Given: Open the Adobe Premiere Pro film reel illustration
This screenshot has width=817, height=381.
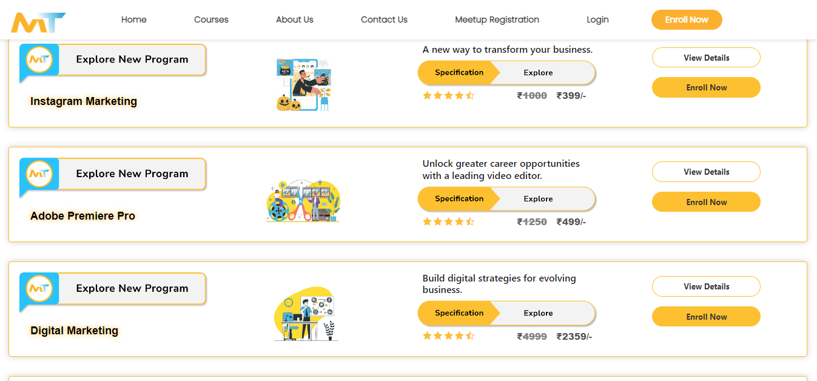Looking at the screenshot, I should coord(303,200).
